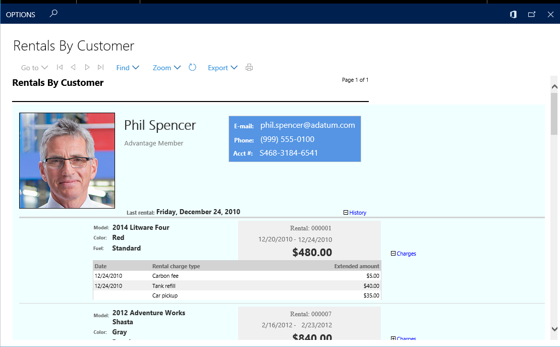Open the Find dropdown
560x347 pixels.
(128, 68)
